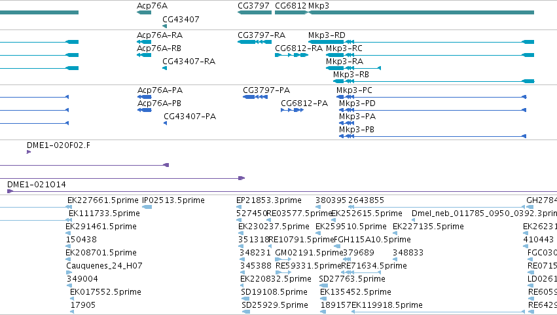Select feature 2643855
The image size is (557, 315).
tap(366, 201)
